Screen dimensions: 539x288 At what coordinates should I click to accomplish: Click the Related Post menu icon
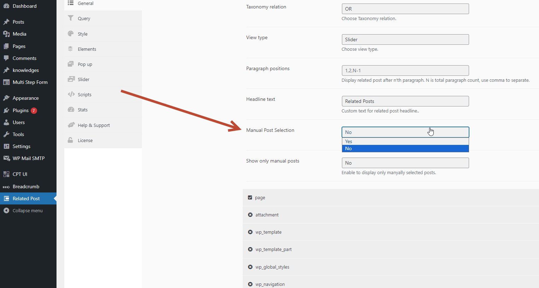pyautogui.click(x=6, y=198)
